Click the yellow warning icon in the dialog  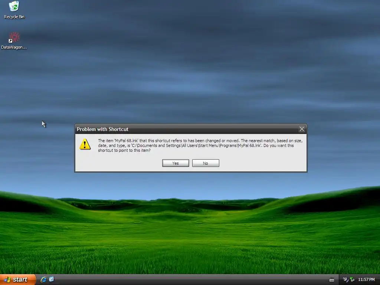[x=85, y=144]
